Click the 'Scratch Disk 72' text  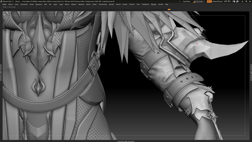57,2
